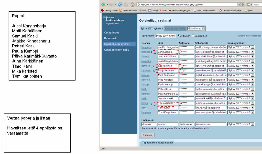This screenshot has height=154, width=262.
Task: Click the site icon in the address bar
Action: point(138,5)
